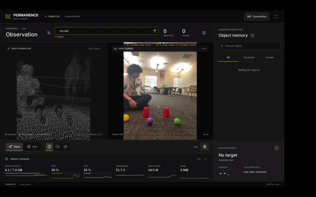Click the Object memory count badge
The image size is (316, 197).
click(252, 36)
